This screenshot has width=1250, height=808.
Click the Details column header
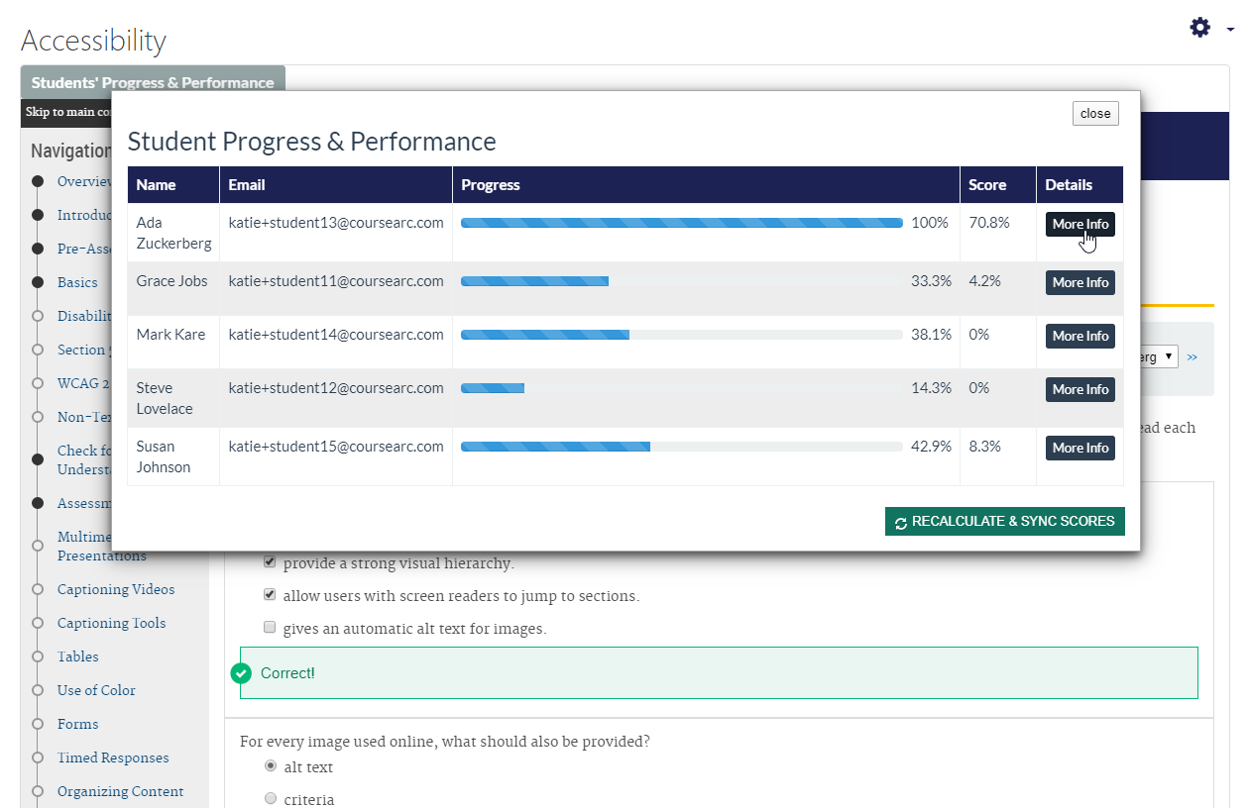1080,185
